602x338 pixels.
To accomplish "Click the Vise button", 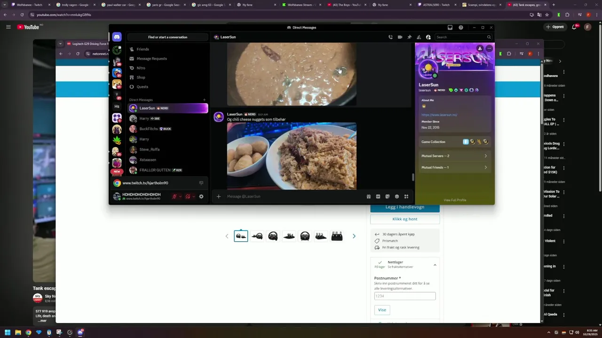I will point(382,310).
